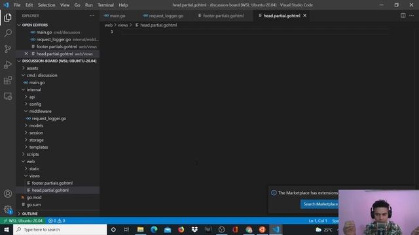This screenshot has width=419, height=235.
Task: Open Cortana circle icon on taskbar
Action: 113,229
